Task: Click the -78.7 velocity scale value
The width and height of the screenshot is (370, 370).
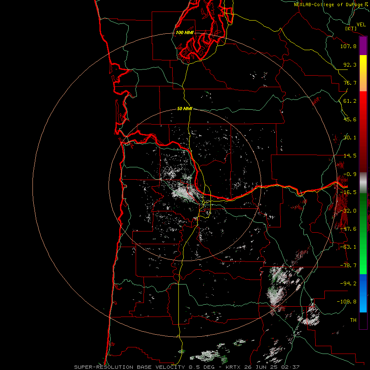Action: pos(348,266)
